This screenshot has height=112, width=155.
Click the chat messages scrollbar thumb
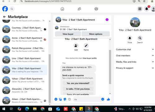point(110,67)
